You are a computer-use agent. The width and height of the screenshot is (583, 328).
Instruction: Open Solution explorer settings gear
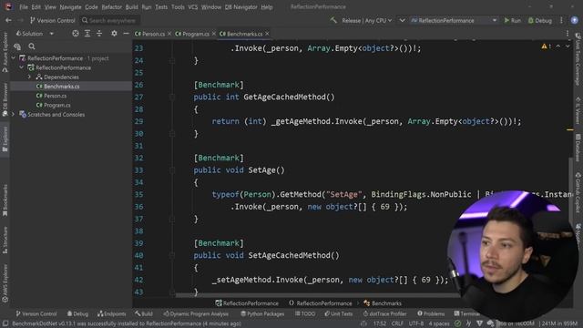[x=114, y=34]
